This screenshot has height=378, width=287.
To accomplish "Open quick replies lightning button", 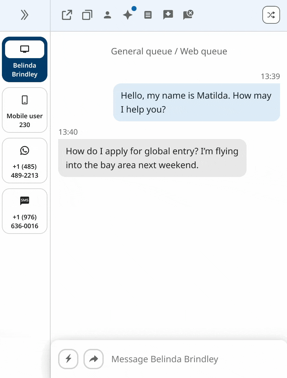I will pyautogui.click(x=68, y=359).
